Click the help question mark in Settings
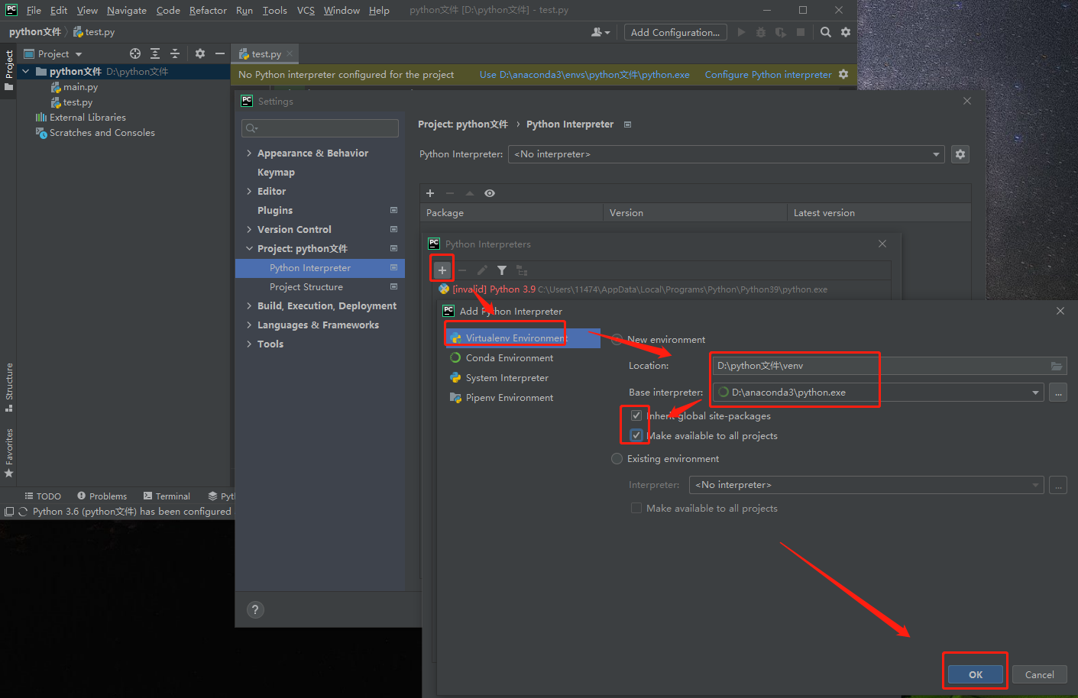This screenshot has height=698, width=1078. (x=256, y=609)
